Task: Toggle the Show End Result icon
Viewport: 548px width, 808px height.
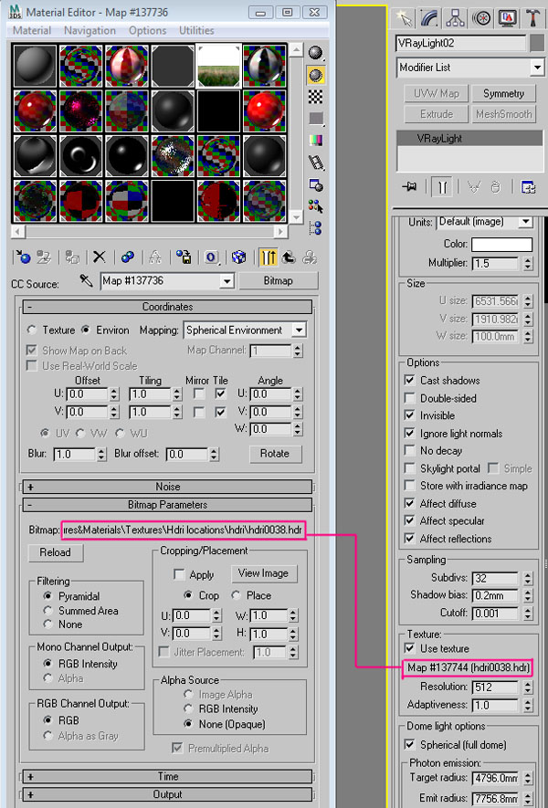Action: 269,257
